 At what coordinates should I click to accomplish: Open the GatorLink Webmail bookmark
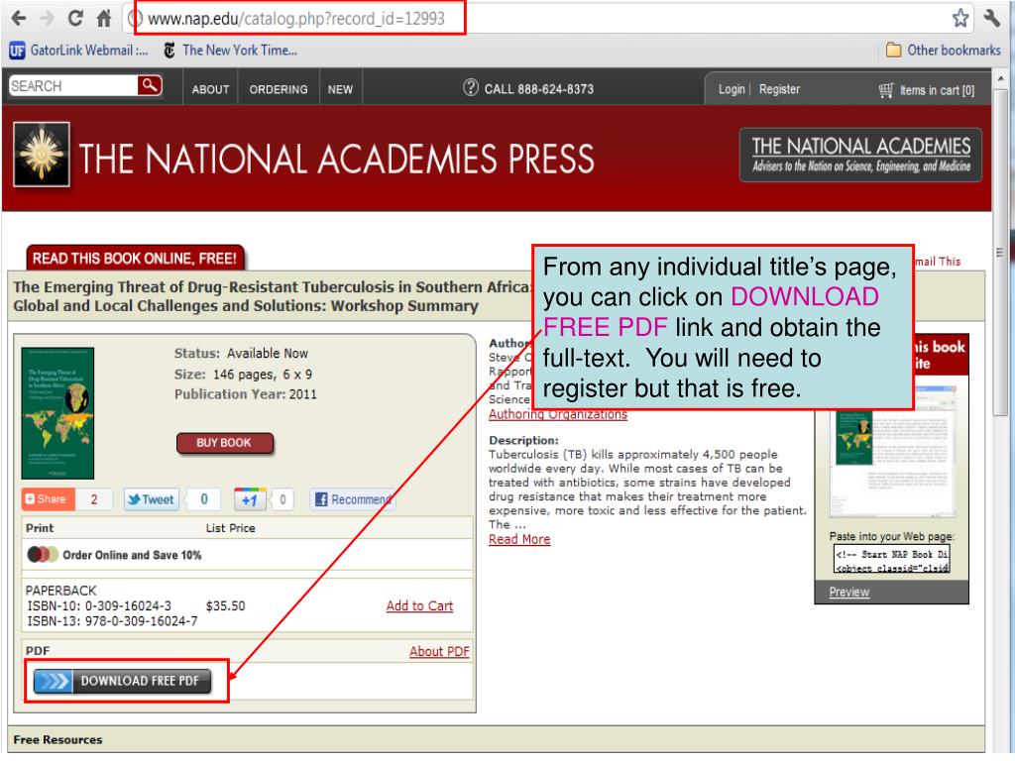(78, 50)
